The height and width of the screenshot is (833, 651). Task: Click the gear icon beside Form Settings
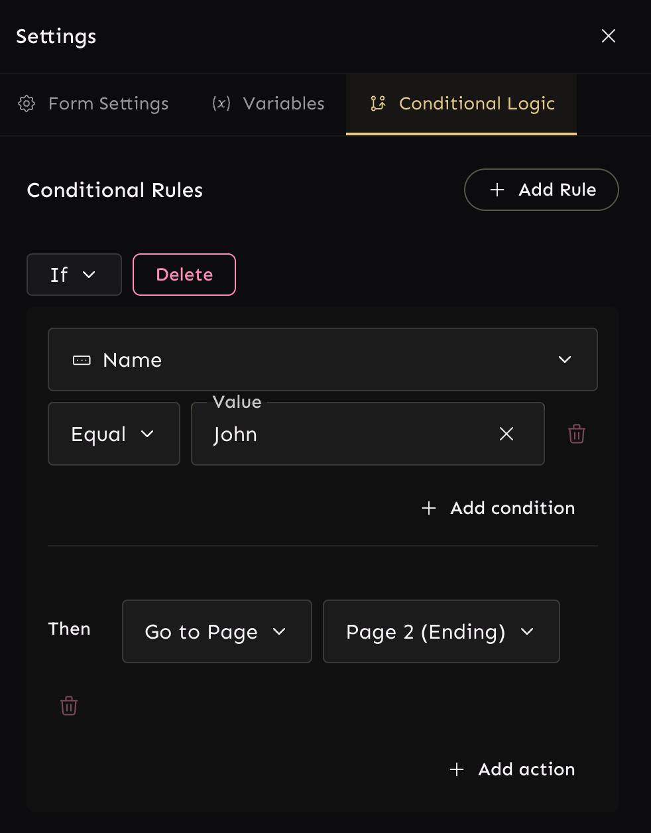tap(27, 103)
